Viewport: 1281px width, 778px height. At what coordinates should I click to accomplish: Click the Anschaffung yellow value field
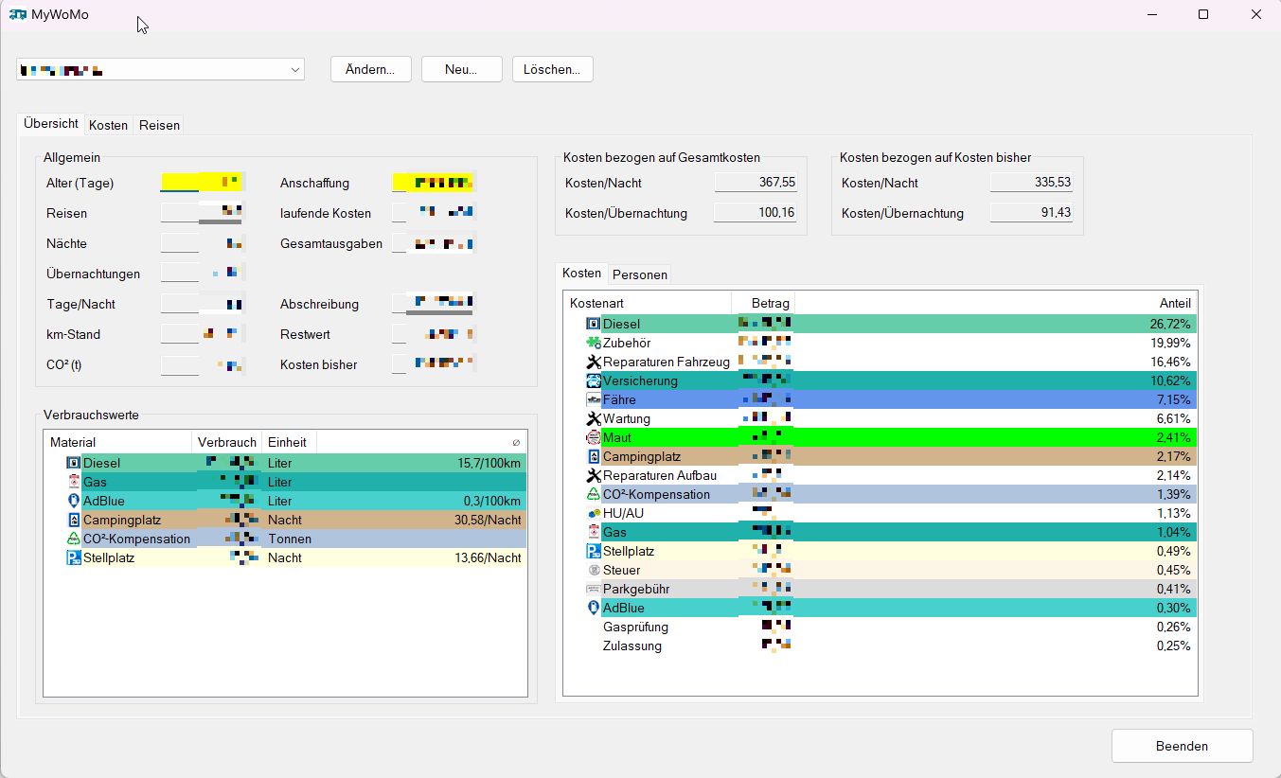click(433, 182)
